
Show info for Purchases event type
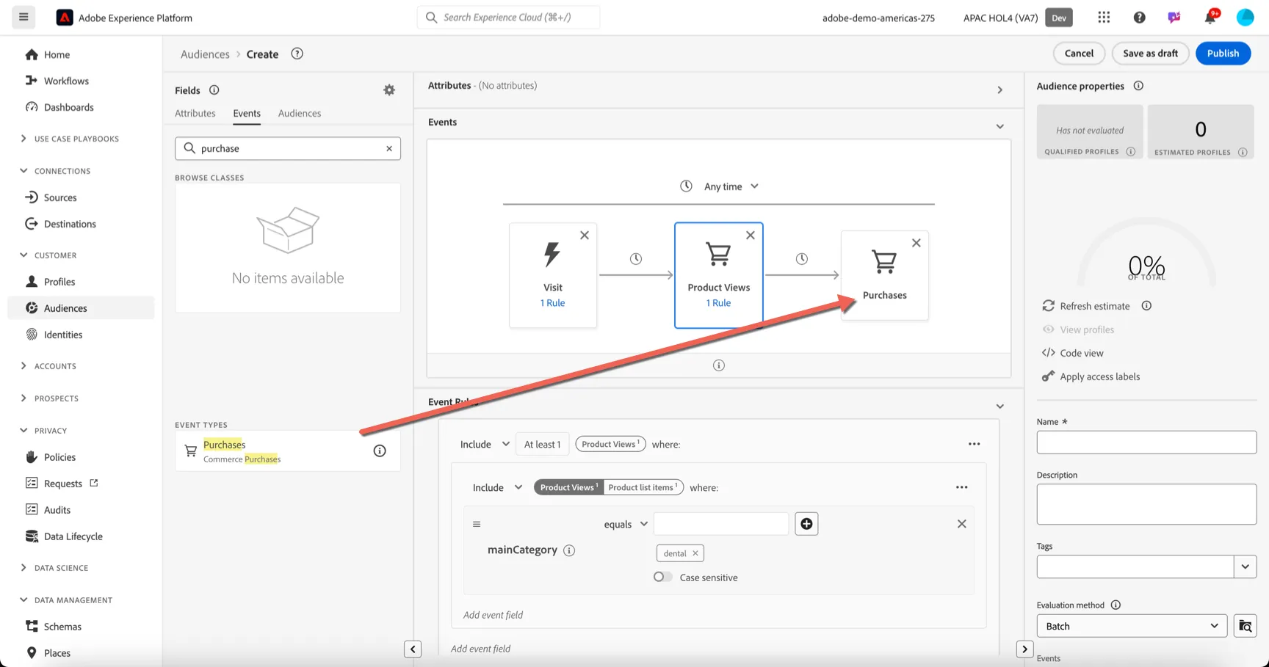(380, 451)
